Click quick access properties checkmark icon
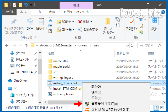The width and height of the screenshot is (168, 112). coord(15,5)
